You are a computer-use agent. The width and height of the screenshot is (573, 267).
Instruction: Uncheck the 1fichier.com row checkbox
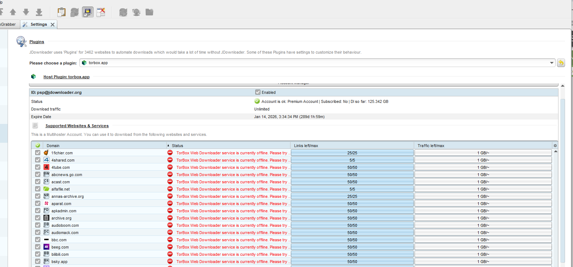pos(38,153)
